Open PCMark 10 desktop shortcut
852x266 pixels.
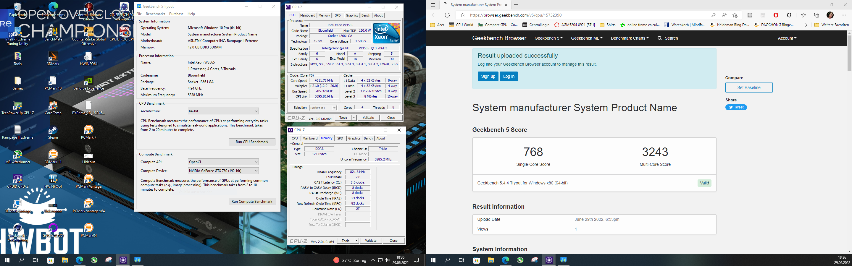click(53, 83)
